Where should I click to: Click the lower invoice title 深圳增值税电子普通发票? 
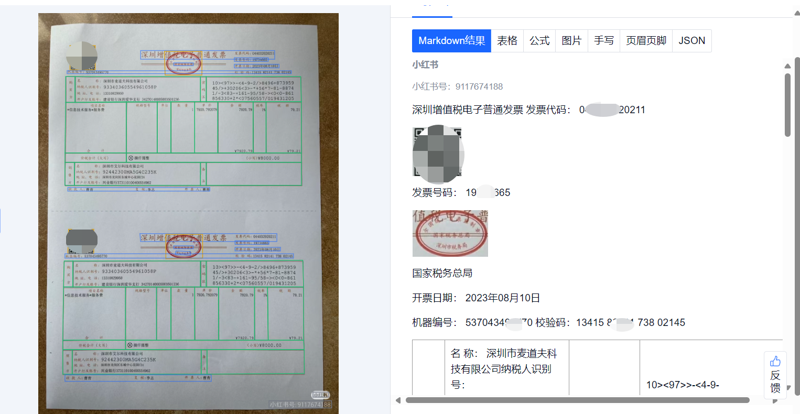click(x=183, y=238)
